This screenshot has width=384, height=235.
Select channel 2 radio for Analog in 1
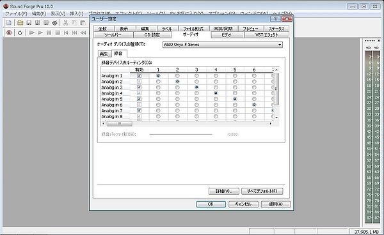pyautogui.click(x=177, y=76)
